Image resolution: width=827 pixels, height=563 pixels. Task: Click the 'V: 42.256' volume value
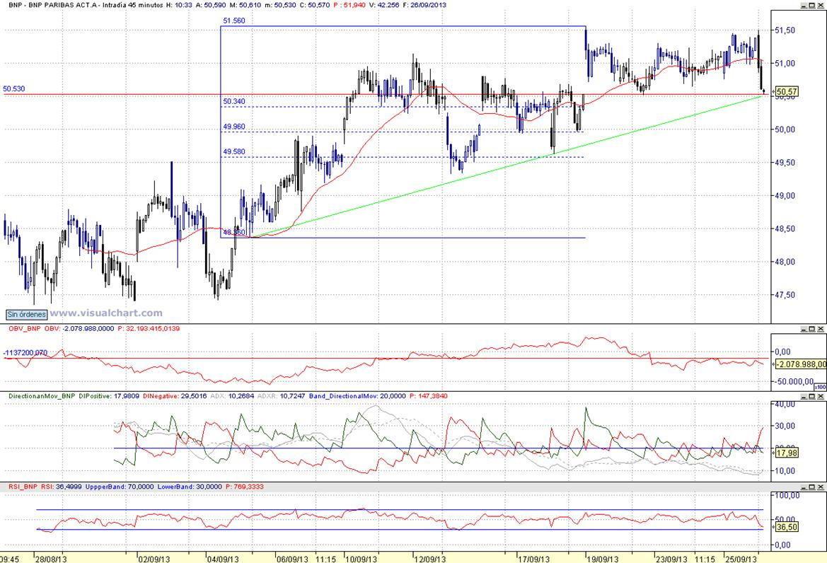point(384,5)
